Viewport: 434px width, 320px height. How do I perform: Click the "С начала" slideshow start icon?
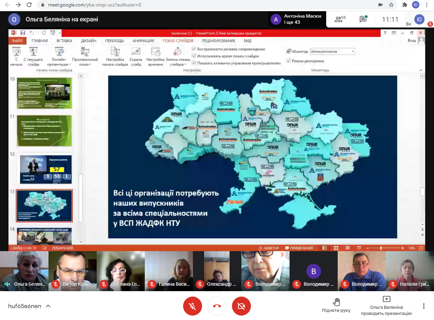pos(16,56)
